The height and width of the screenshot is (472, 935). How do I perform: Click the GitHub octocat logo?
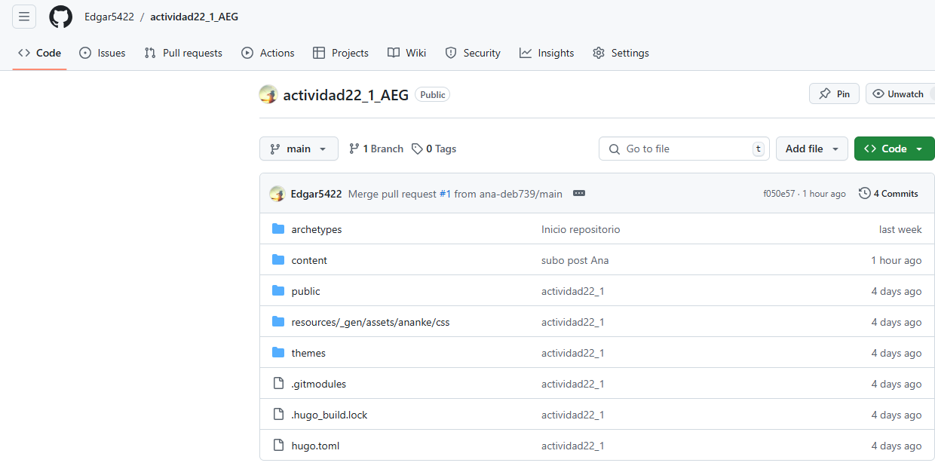pos(60,17)
